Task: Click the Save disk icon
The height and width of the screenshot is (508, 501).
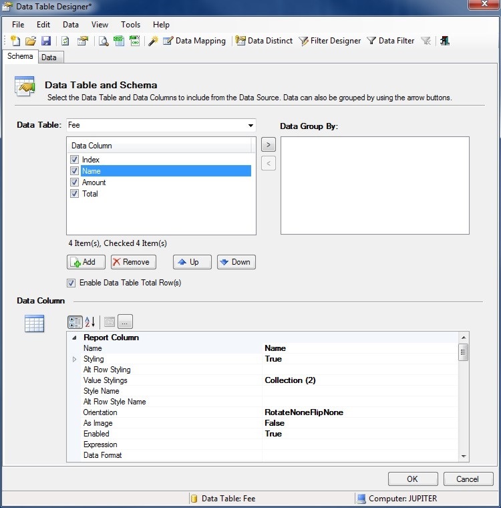Action: [46, 41]
